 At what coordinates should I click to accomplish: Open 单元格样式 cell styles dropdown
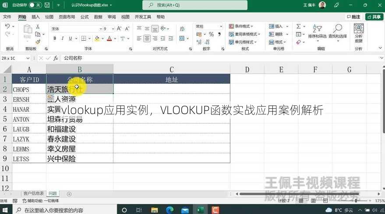coord(243,42)
